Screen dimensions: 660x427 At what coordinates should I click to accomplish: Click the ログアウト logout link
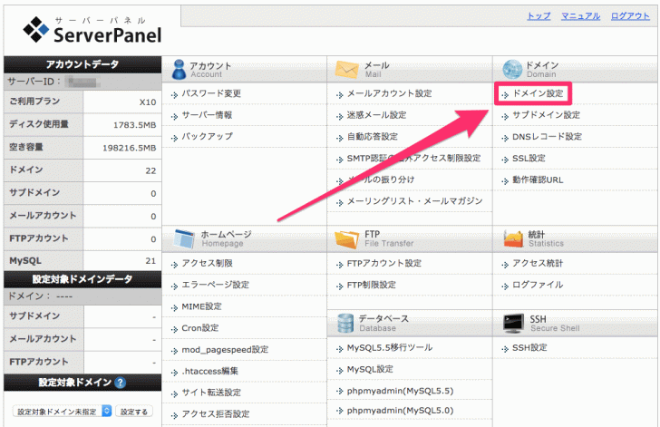(x=629, y=16)
